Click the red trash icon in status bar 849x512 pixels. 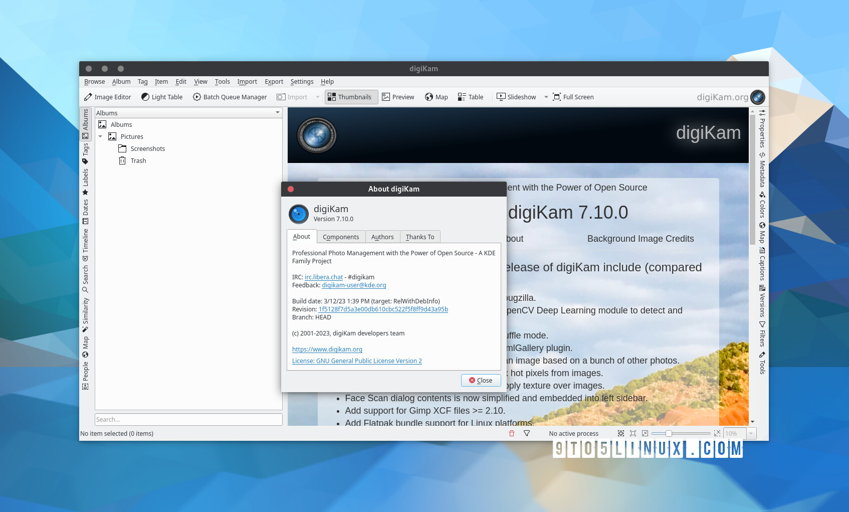[x=512, y=433]
